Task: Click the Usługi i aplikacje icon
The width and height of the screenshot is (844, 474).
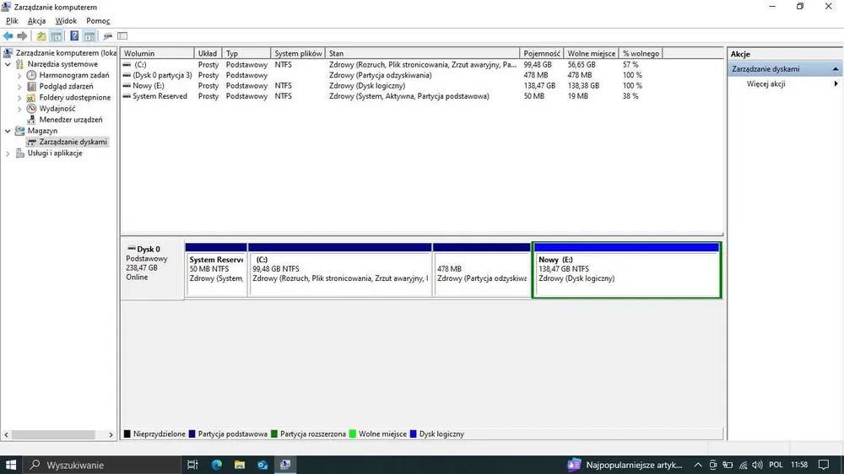Action: pyautogui.click(x=20, y=154)
